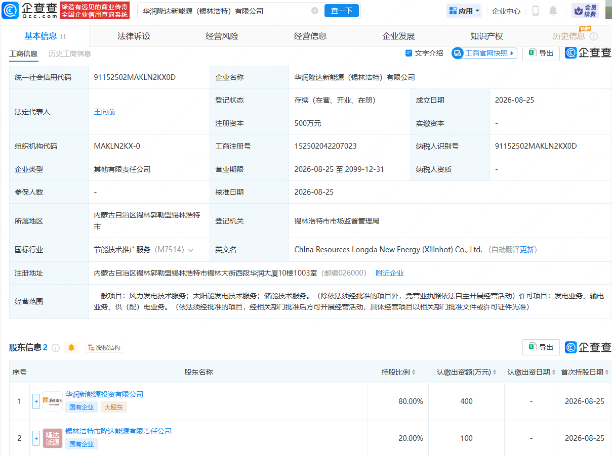Click the 会员续费 crown icon
This screenshot has width=612, height=456.
pyautogui.click(x=585, y=11)
